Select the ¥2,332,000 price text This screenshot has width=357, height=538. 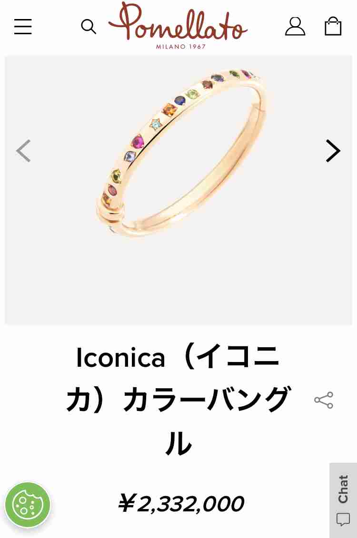(180, 504)
